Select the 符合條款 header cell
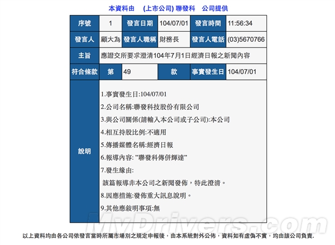This screenshot has height=245, width=335. [x=85, y=72]
